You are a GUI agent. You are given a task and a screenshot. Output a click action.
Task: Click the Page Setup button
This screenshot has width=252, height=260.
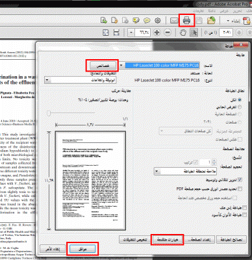pos(199,240)
